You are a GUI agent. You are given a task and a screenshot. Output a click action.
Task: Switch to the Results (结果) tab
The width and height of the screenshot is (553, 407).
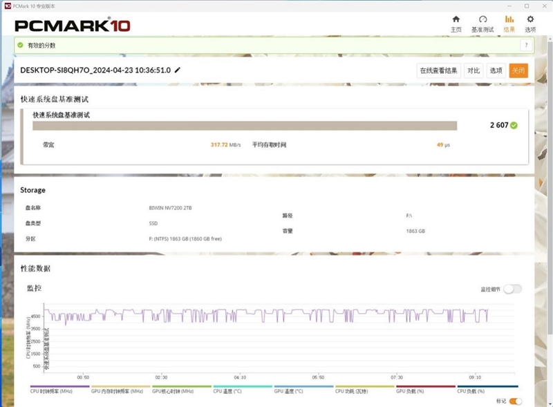click(x=509, y=23)
